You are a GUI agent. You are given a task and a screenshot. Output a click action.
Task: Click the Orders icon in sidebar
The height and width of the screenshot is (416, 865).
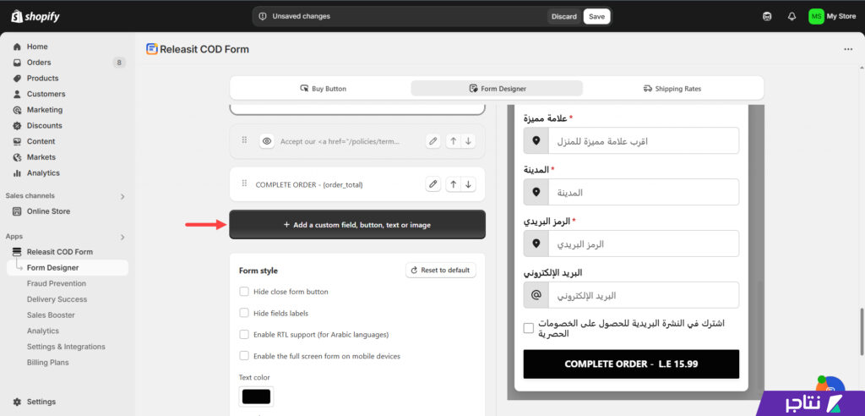click(x=17, y=63)
